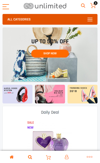100x163 pixels.
Task: Open the user account icon in bottom bar
Action: pyautogui.click(x=67, y=157)
